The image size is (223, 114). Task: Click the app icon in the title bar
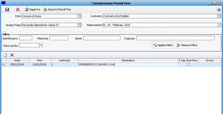tap(3, 3)
